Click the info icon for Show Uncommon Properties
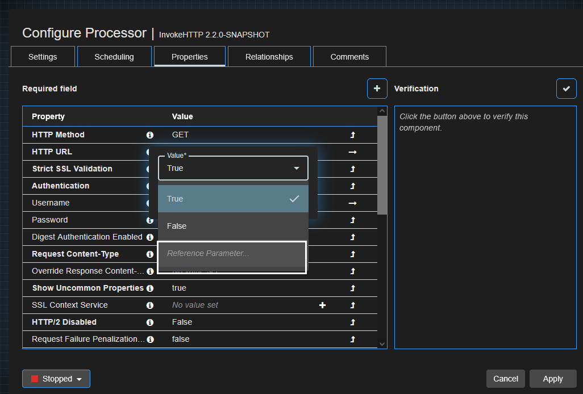Screen dimensions: 583x394 [149, 288]
